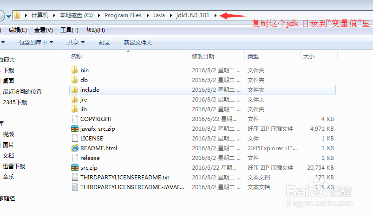Open the 编辑(E) menu

click(18, 30)
